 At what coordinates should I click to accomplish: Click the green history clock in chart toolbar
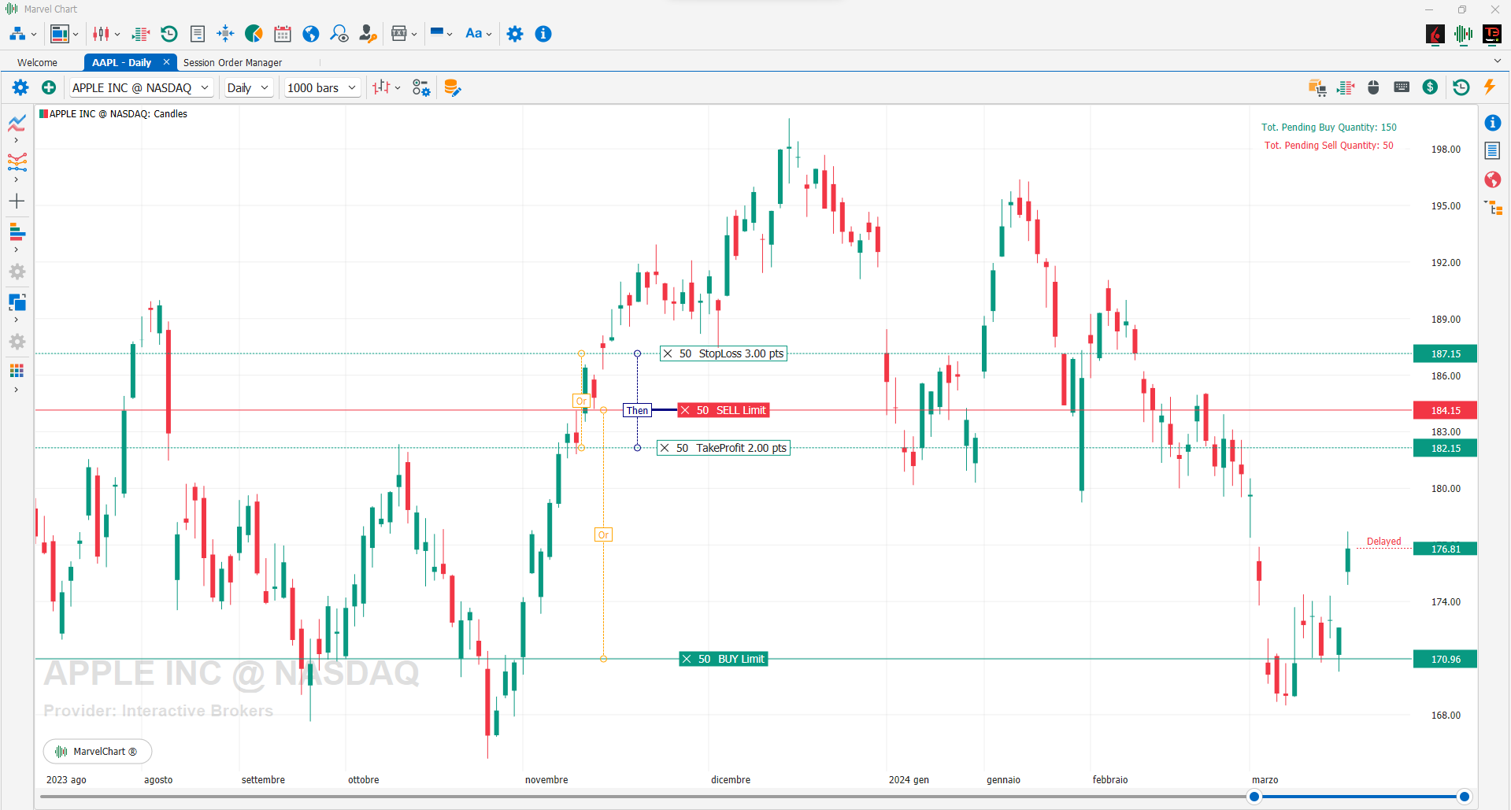tap(1461, 87)
